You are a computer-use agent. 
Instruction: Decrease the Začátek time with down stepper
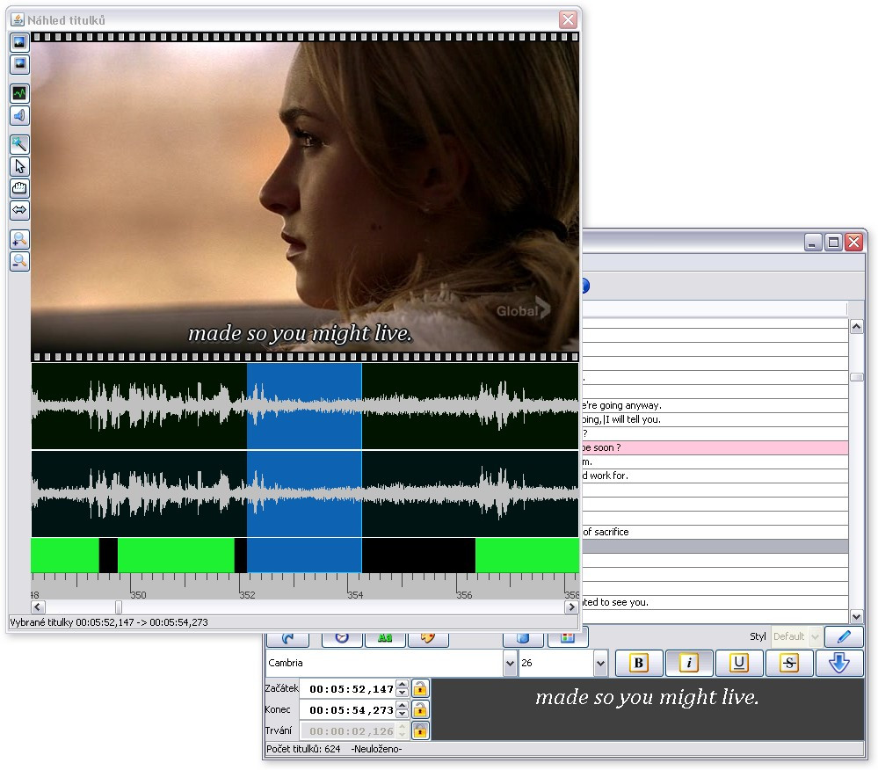(402, 693)
